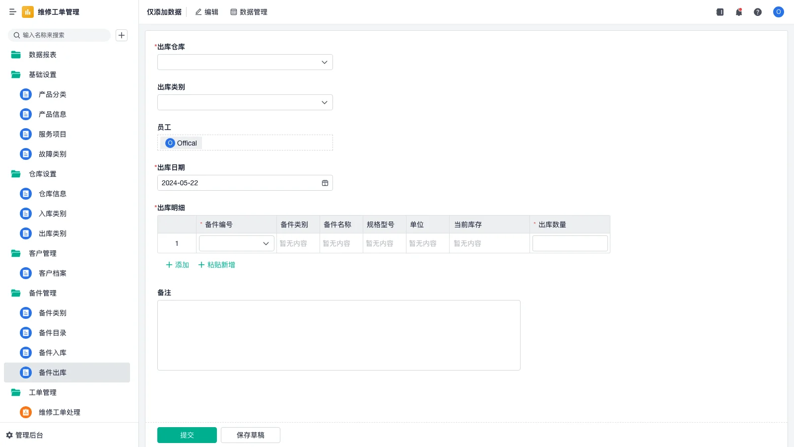This screenshot has height=447, width=794.
Task: Click the 备件入库 form icon
Action: [x=26, y=353]
